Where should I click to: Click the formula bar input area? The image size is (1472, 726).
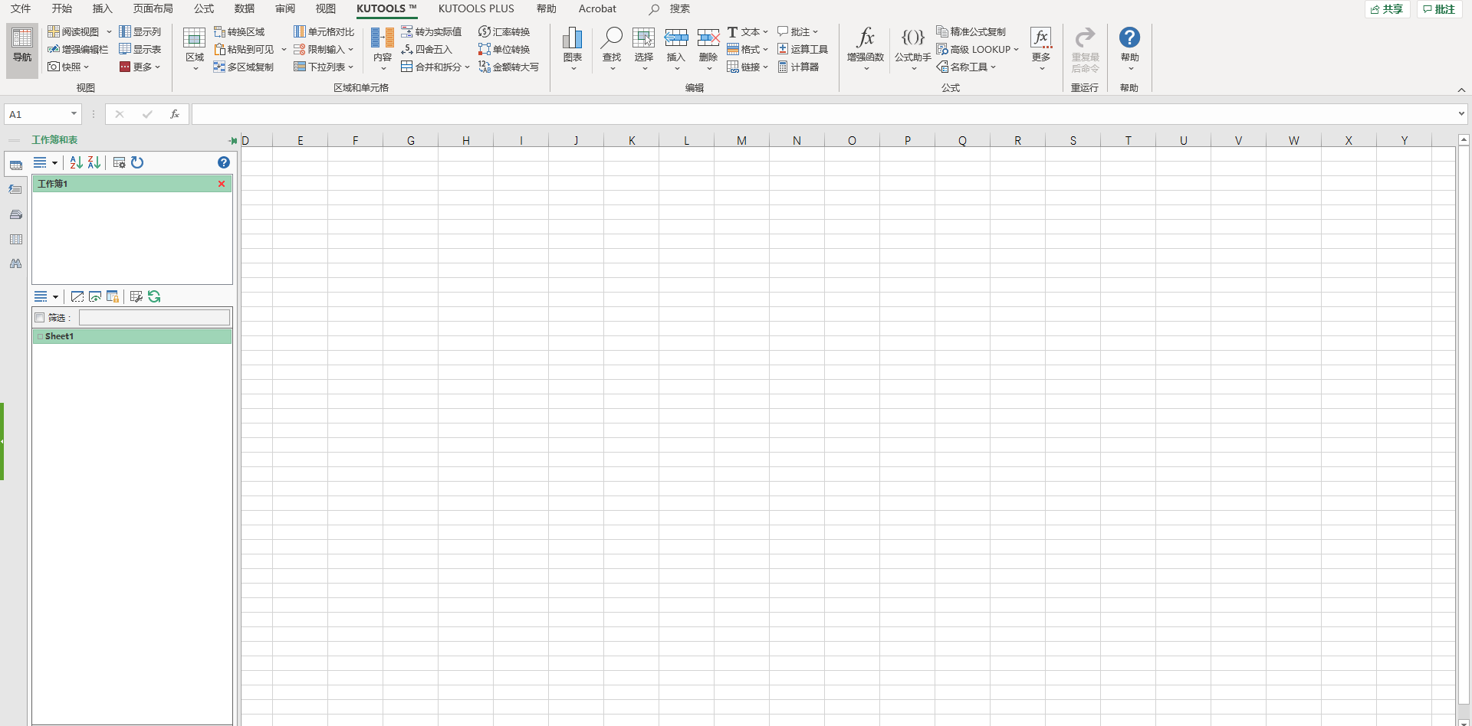pos(823,114)
